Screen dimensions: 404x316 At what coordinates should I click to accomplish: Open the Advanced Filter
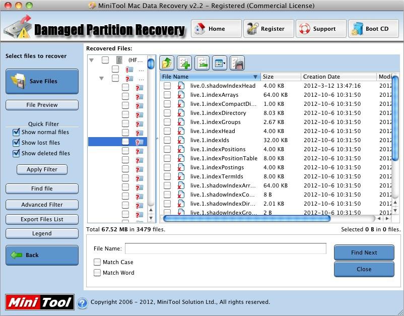pyautogui.click(x=42, y=205)
